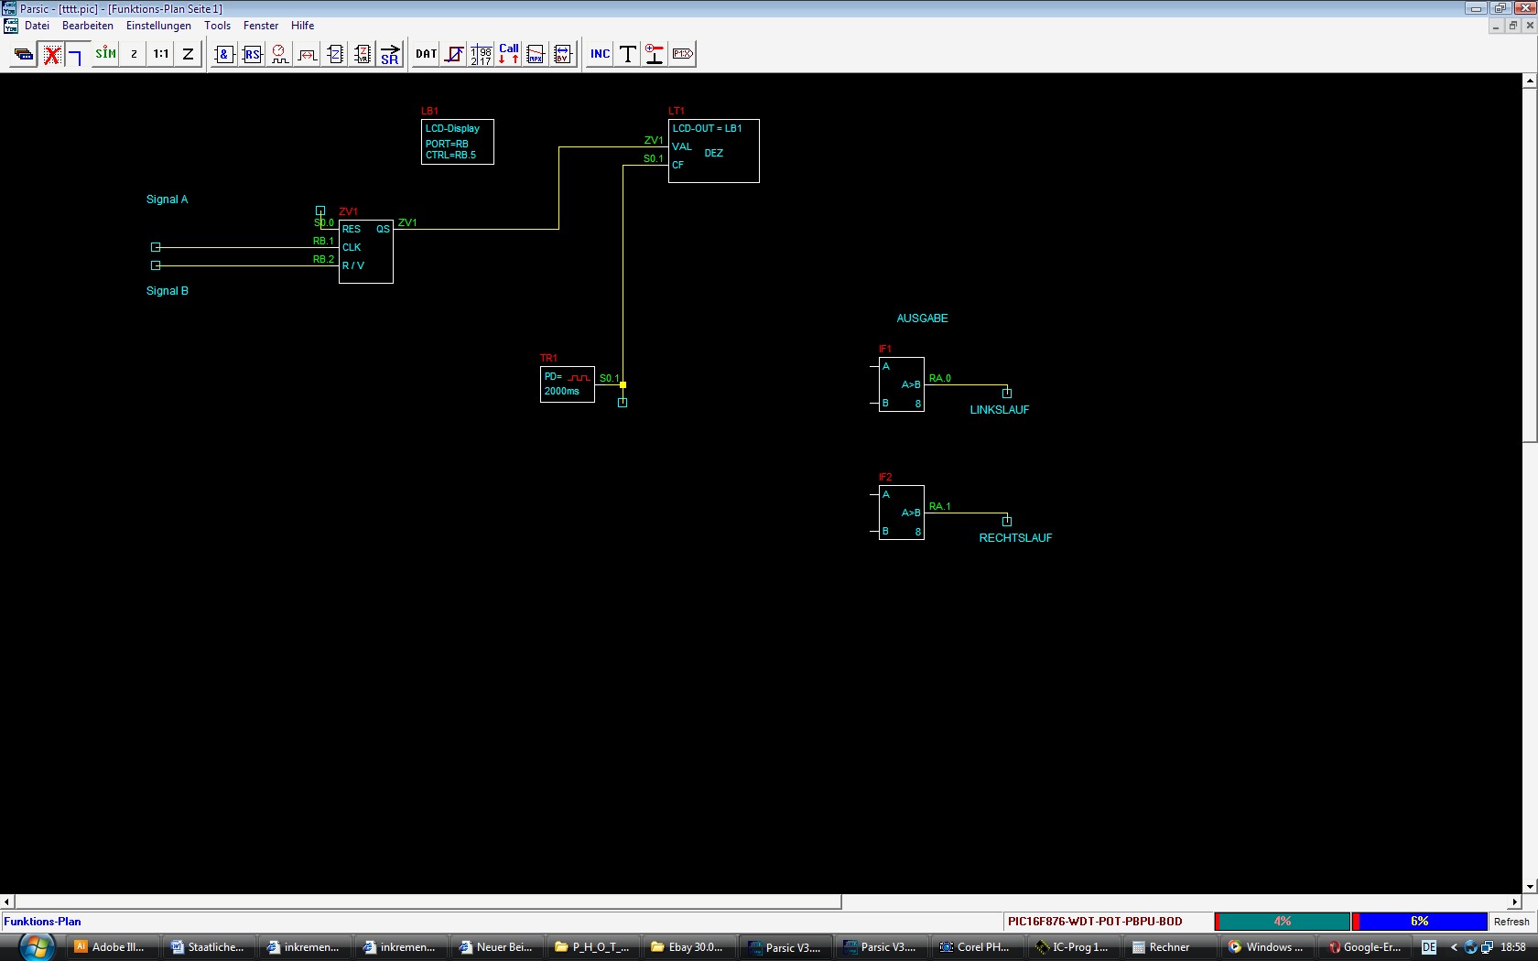Open the Windows Start button

tap(35, 946)
